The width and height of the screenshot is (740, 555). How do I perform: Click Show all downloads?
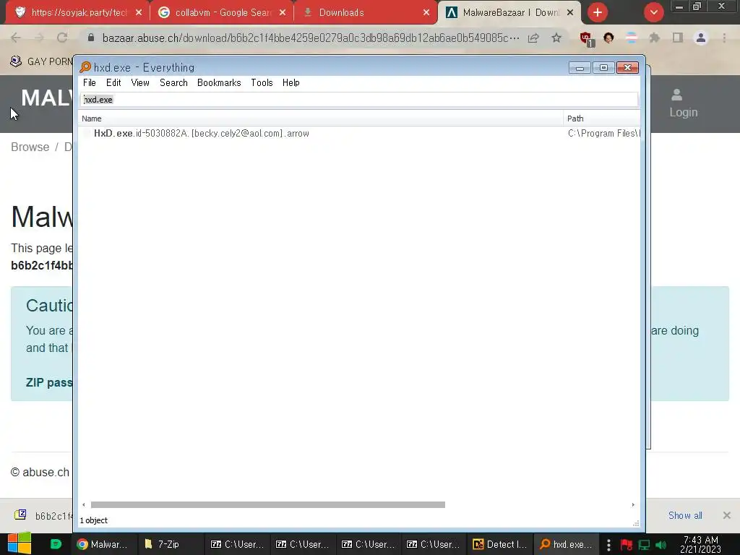pos(685,515)
